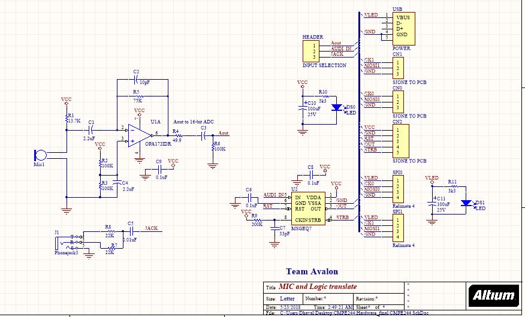Select capacitor C5 0.01uF
This screenshot has height=317, width=525.
click(x=131, y=231)
